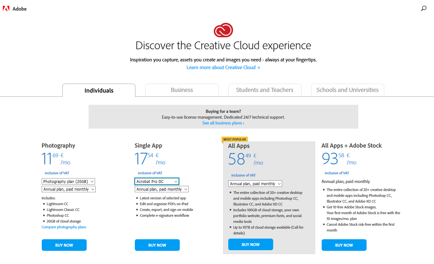Click the Creative Cloud logo
The height and width of the screenshot is (264, 434).
pos(223,30)
